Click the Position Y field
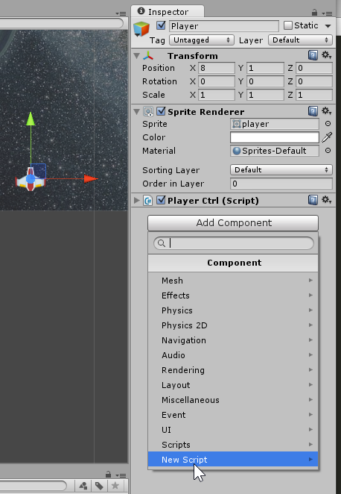 265,68
